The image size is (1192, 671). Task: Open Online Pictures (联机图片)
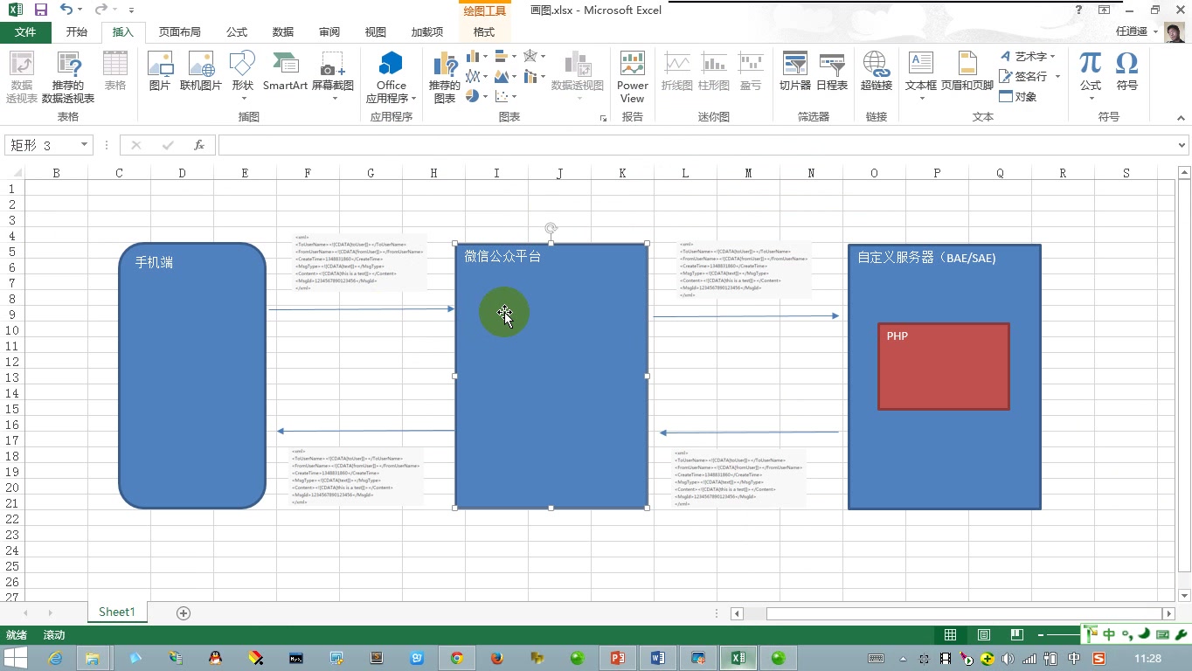pyautogui.click(x=201, y=72)
